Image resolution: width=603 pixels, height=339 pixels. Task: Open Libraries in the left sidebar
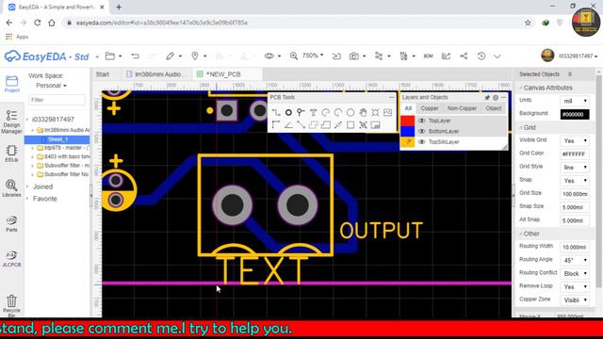point(11,188)
